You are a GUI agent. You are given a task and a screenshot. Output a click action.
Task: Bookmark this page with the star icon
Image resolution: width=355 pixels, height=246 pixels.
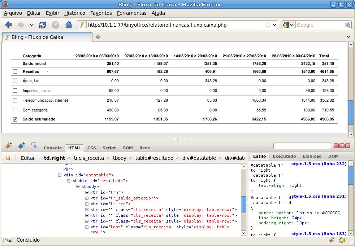tap(268, 25)
